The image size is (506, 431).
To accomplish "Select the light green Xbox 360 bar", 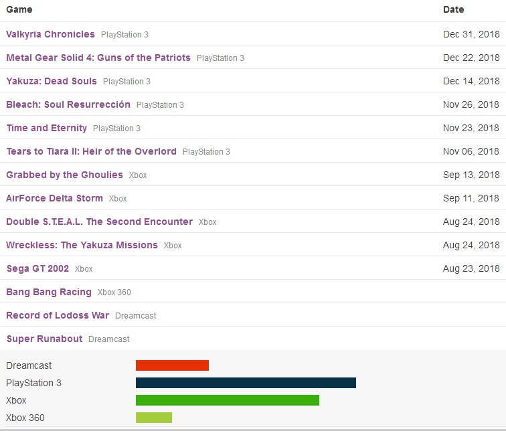I will click(x=153, y=418).
